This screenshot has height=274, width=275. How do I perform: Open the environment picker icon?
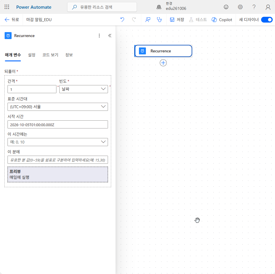[x=159, y=7]
